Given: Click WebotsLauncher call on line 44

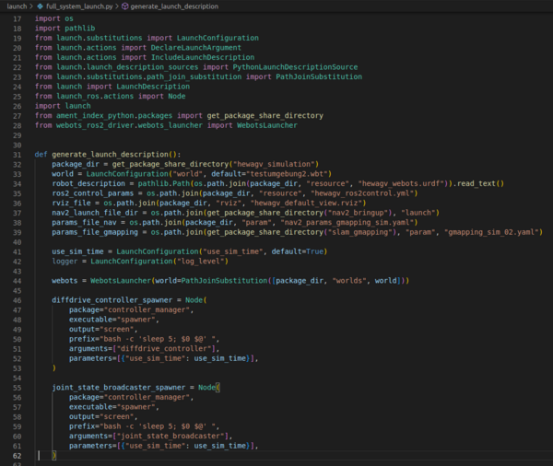Looking at the screenshot, I should (x=122, y=280).
